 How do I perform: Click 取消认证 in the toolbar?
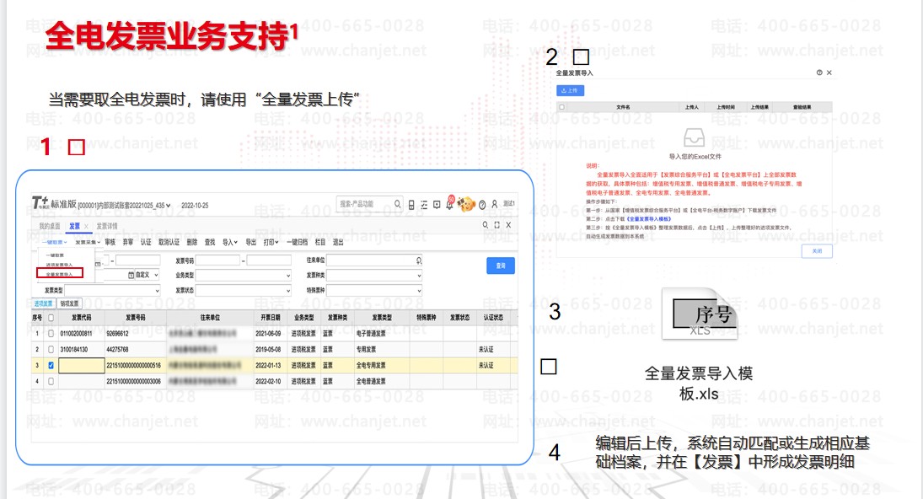169,243
